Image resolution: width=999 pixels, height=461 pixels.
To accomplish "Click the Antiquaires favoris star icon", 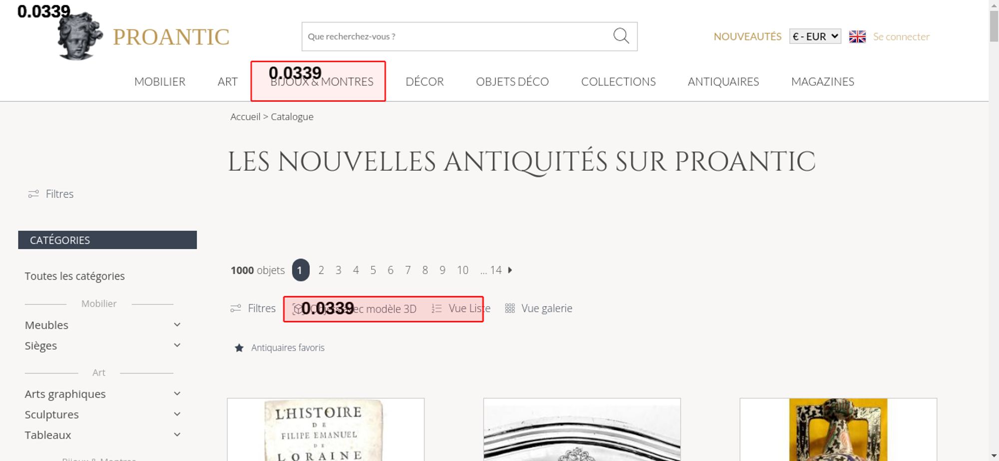I will [239, 348].
